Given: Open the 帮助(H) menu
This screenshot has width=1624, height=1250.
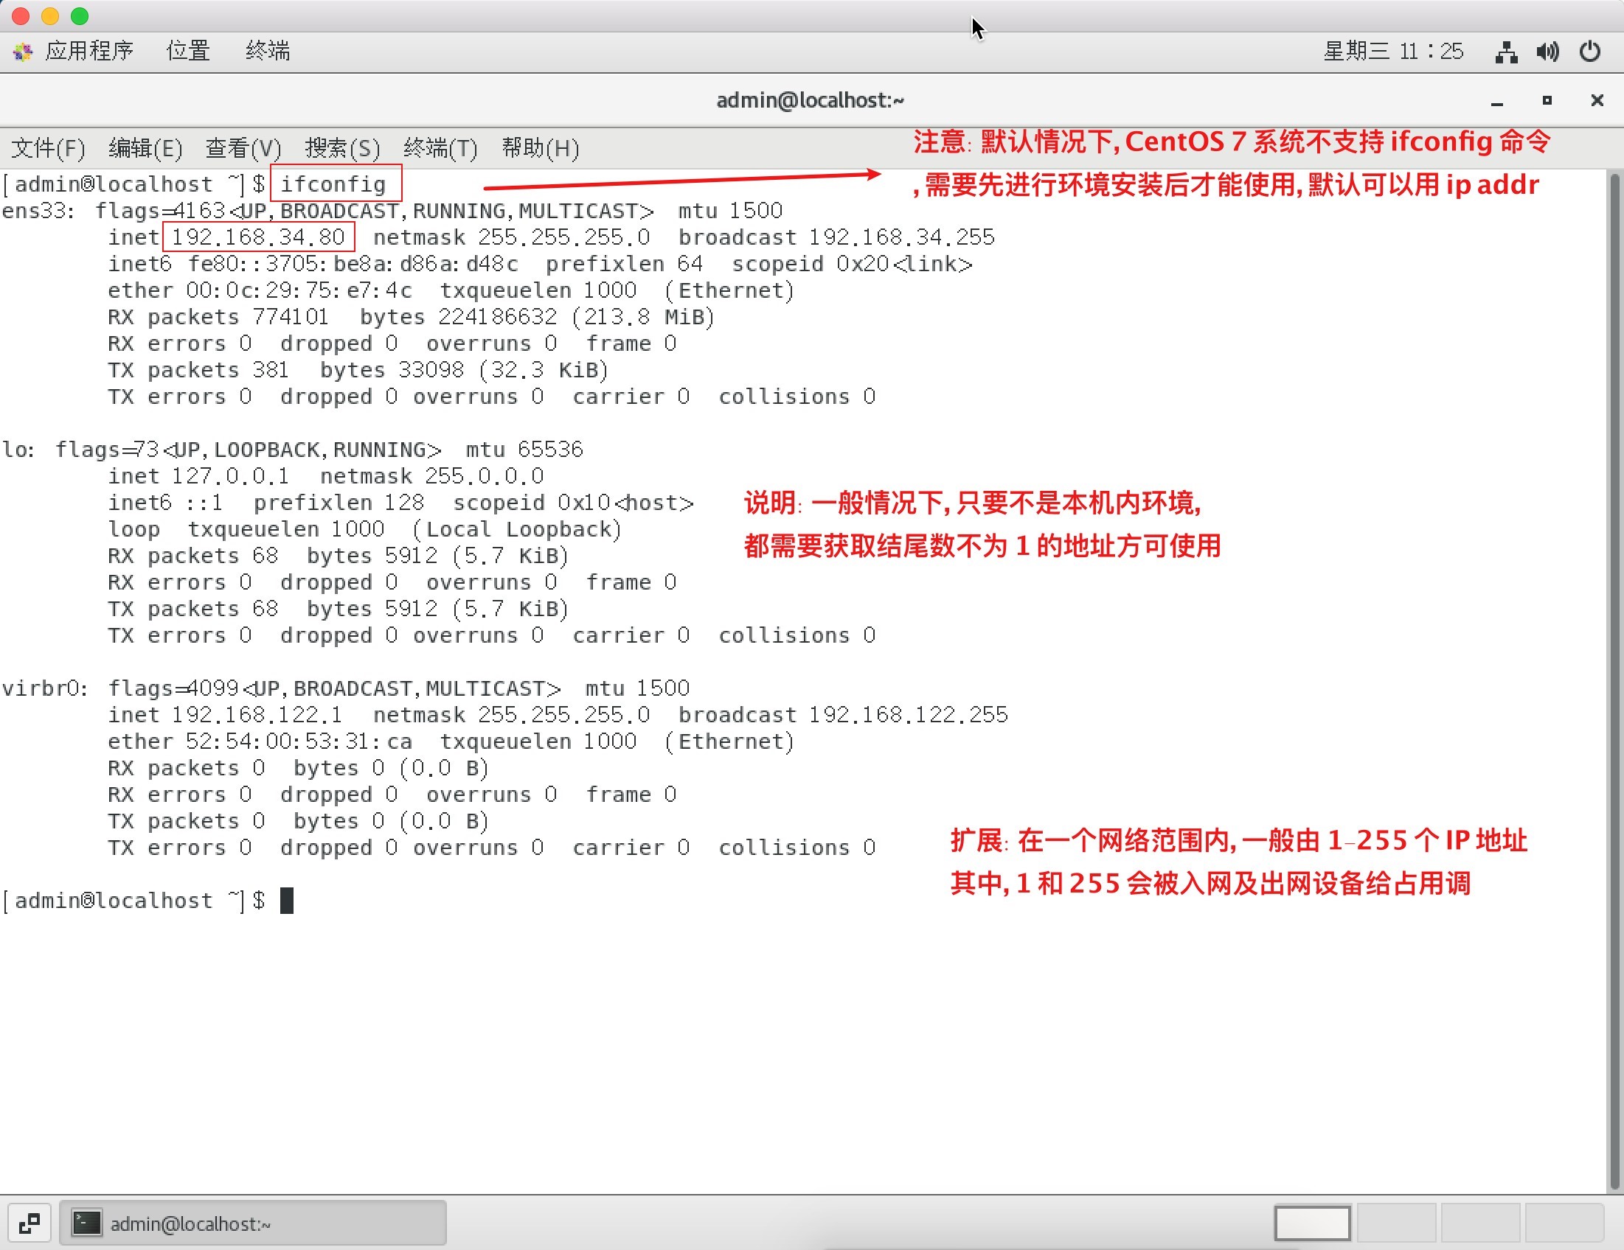Looking at the screenshot, I should tap(541, 148).
